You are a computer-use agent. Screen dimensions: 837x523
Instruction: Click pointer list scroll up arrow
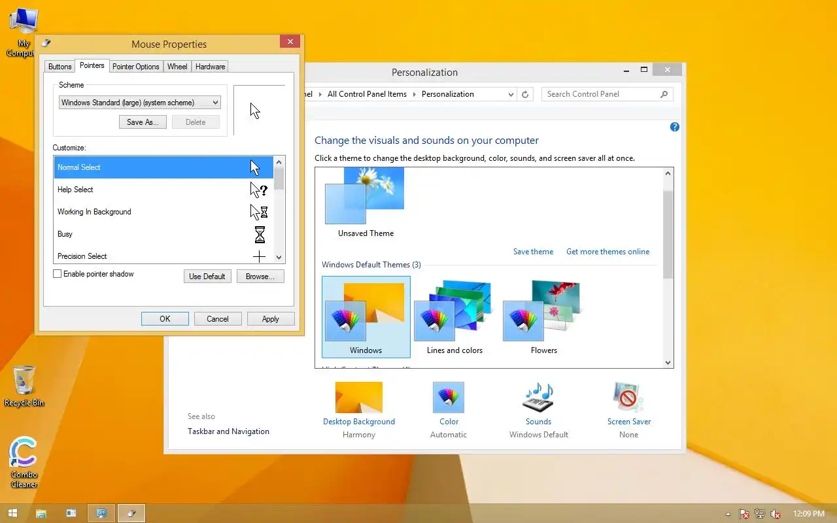coord(279,161)
